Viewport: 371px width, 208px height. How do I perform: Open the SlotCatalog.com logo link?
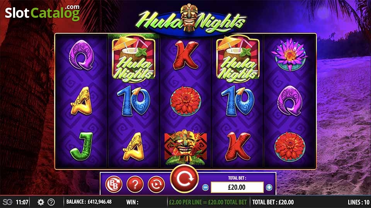tap(43, 13)
